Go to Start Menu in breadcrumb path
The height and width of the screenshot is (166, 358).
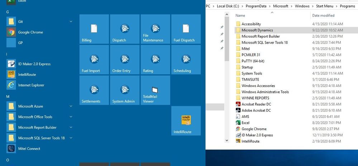(324, 6)
